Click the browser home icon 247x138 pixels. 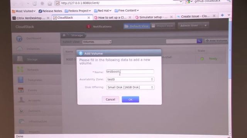tap(50, 3)
